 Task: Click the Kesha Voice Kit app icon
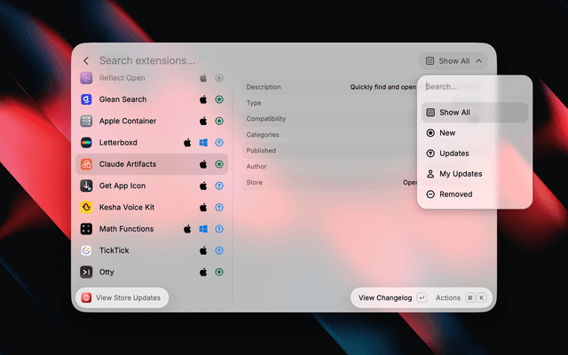coord(86,207)
